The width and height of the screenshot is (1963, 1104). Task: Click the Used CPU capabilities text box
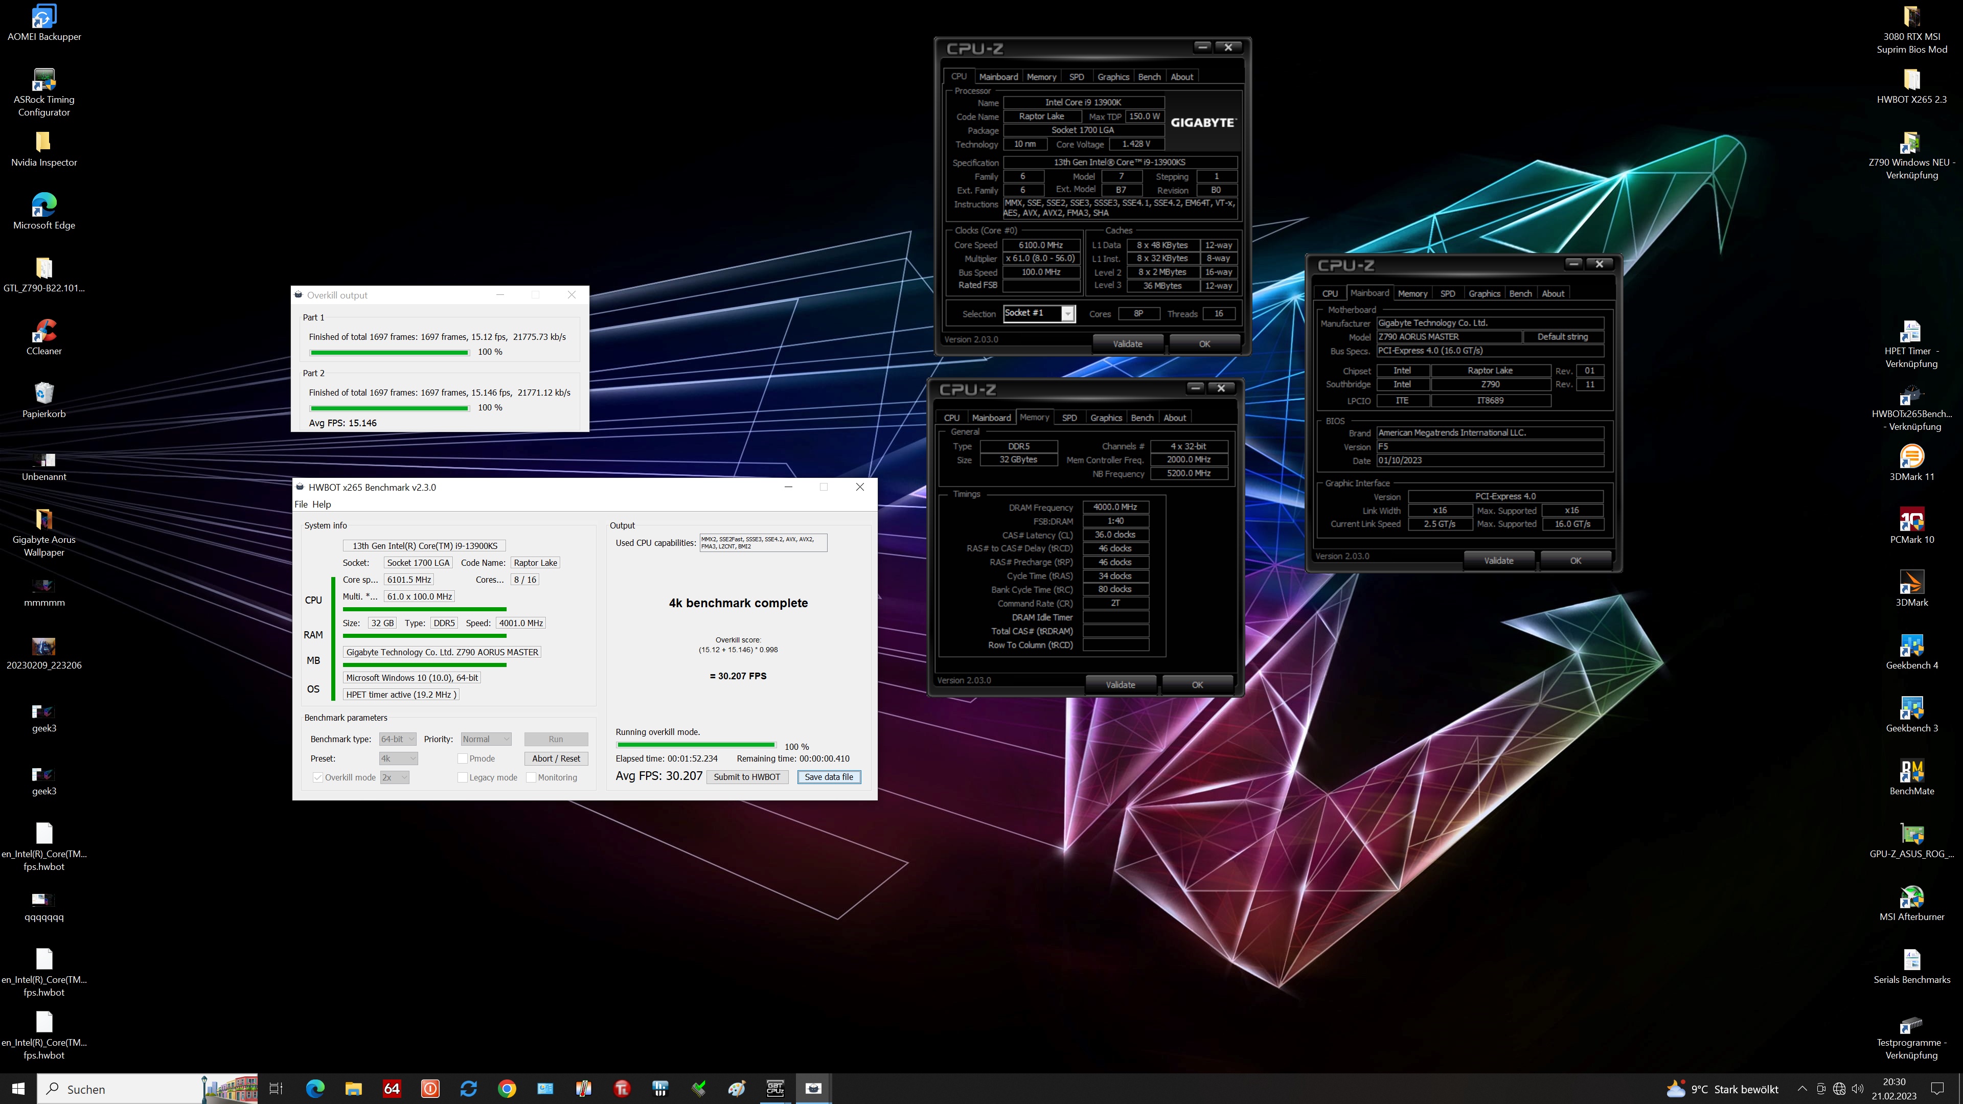coord(764,542)
